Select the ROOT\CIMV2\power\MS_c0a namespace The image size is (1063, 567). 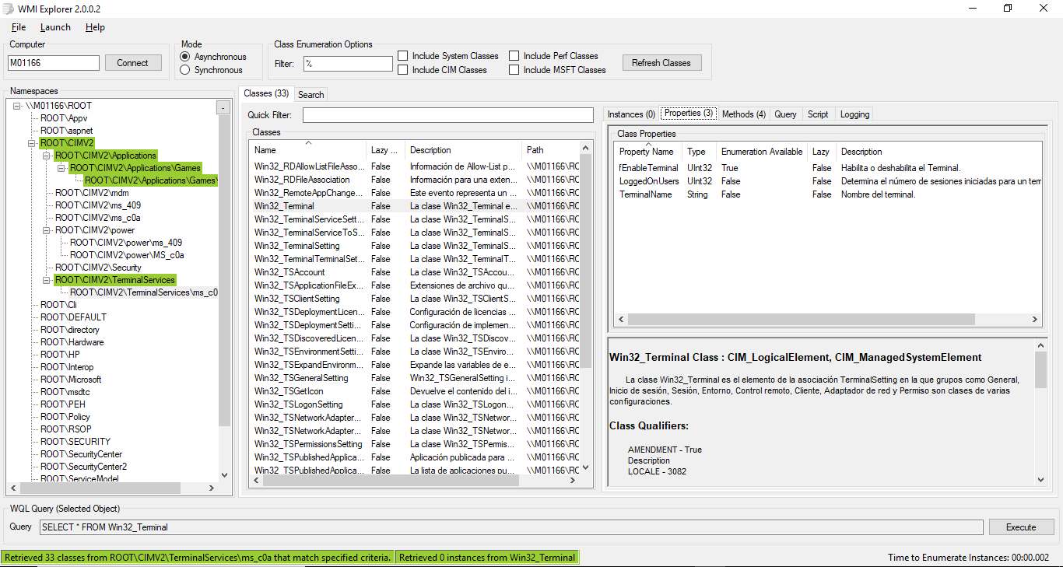click(x=127, y=255)
